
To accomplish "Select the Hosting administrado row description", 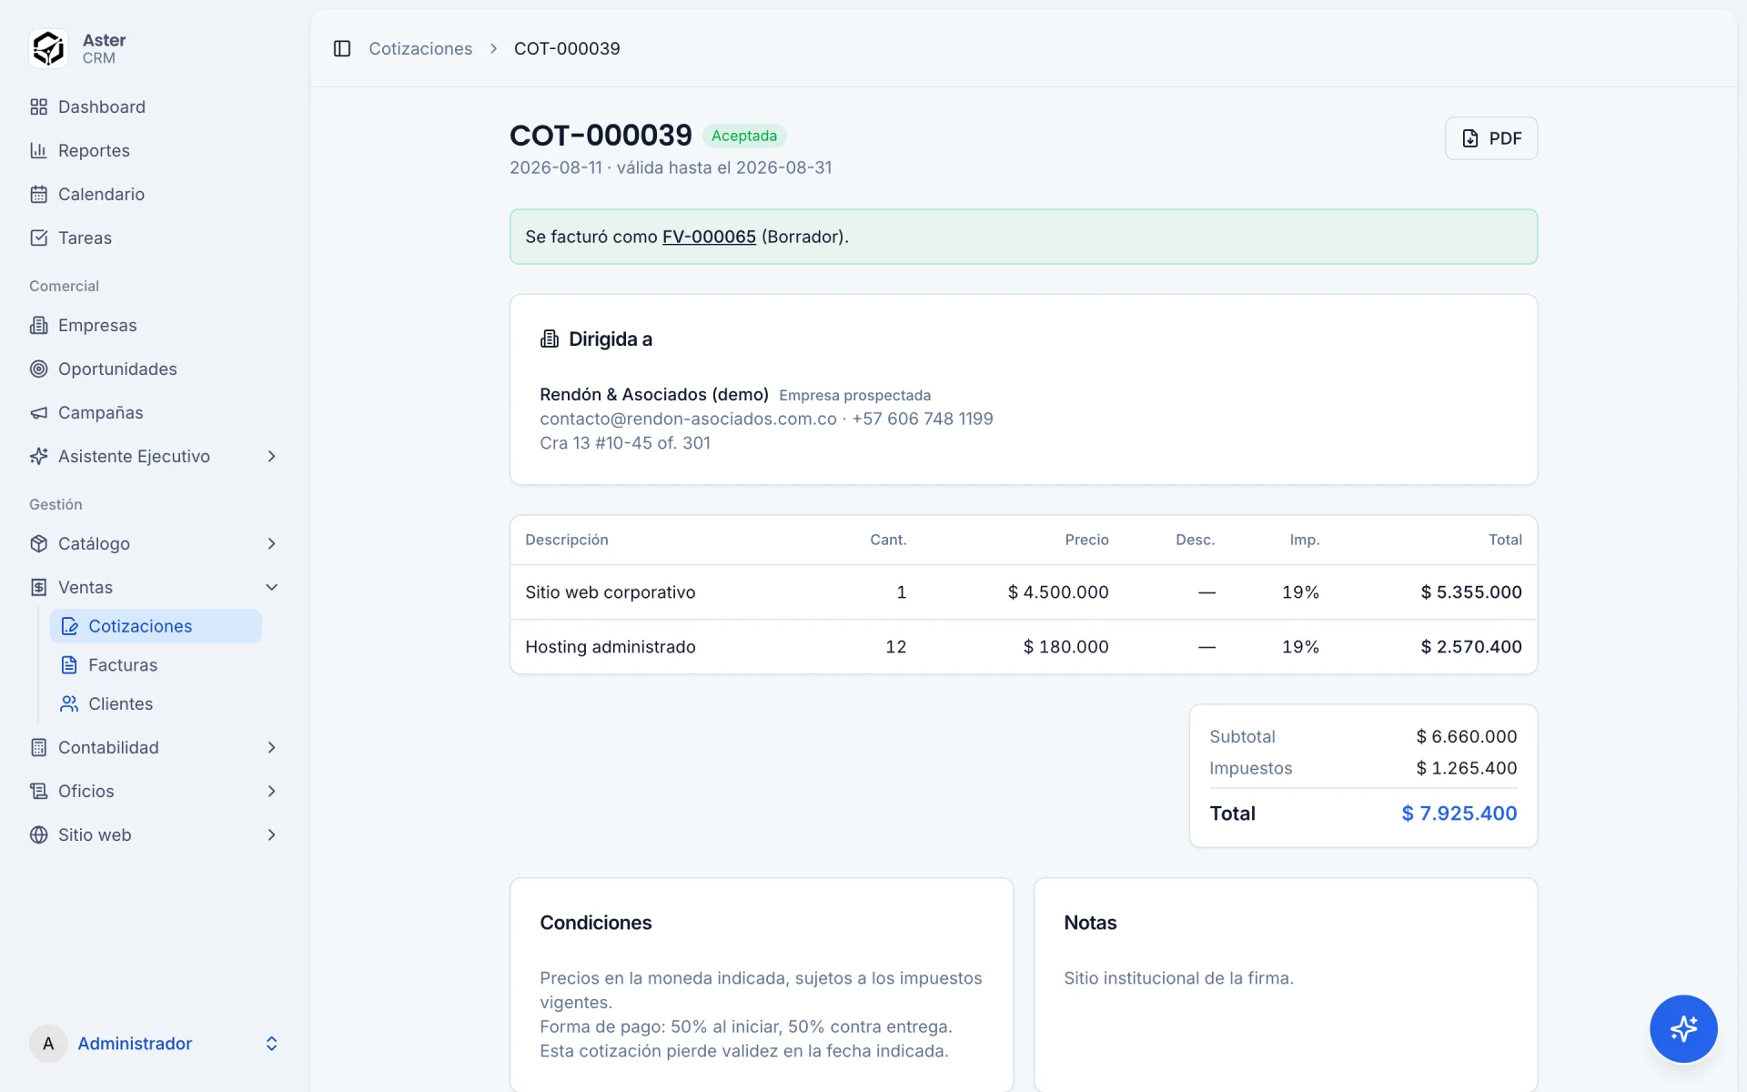I will 610,647.
